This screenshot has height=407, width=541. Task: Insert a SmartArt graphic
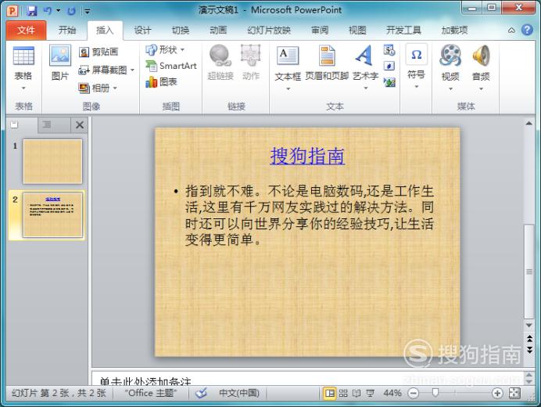[170, 66]
